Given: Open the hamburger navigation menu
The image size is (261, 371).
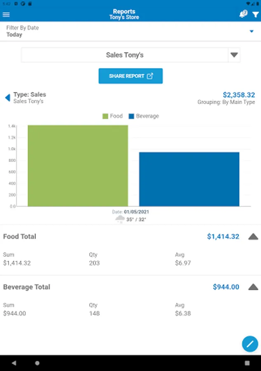Looking at the screenshot, I should tap(6, 14).
